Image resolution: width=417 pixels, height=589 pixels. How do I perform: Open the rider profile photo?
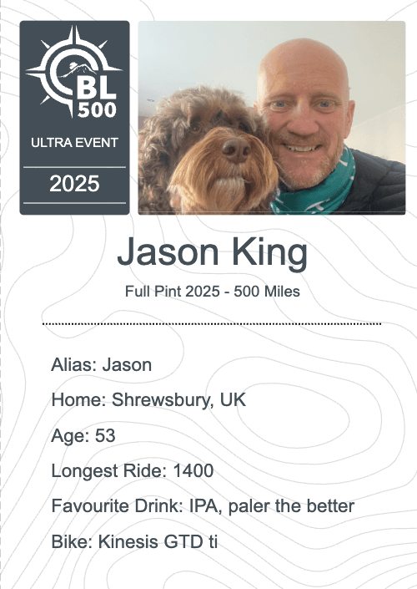click(x=272, y=118)
